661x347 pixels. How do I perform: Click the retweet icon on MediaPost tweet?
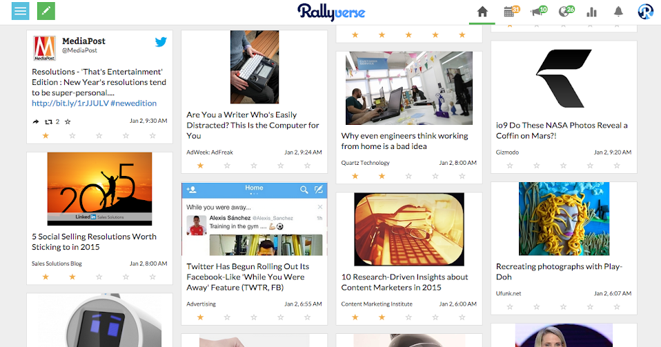click(48, 122)
